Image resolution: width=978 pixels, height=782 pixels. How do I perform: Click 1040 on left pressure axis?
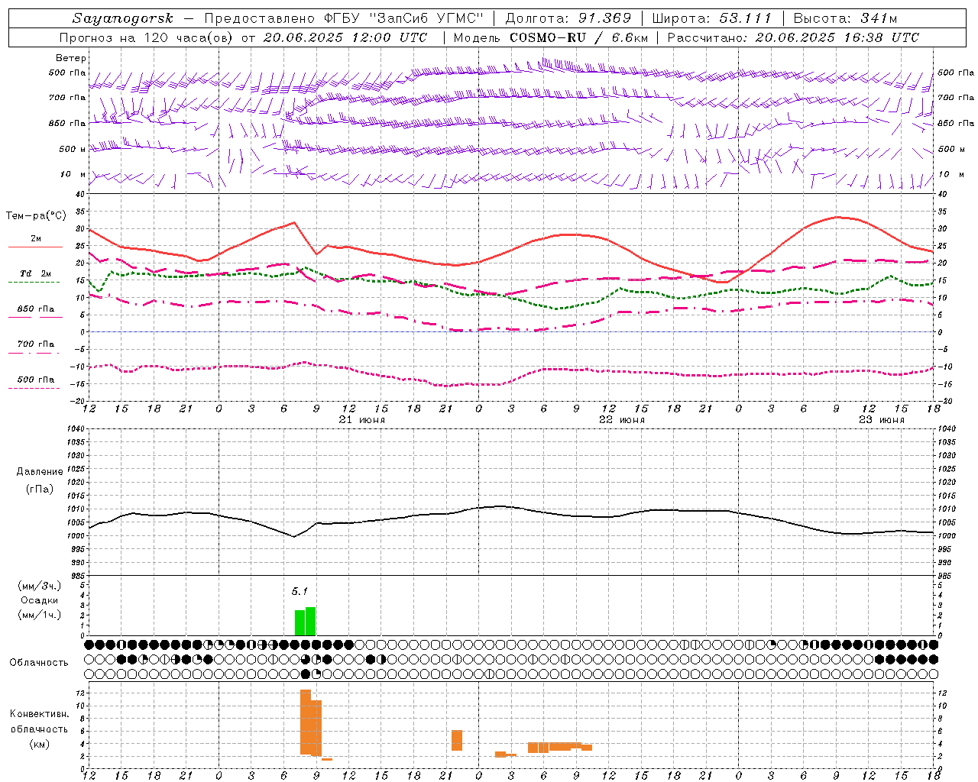point(76,428)
